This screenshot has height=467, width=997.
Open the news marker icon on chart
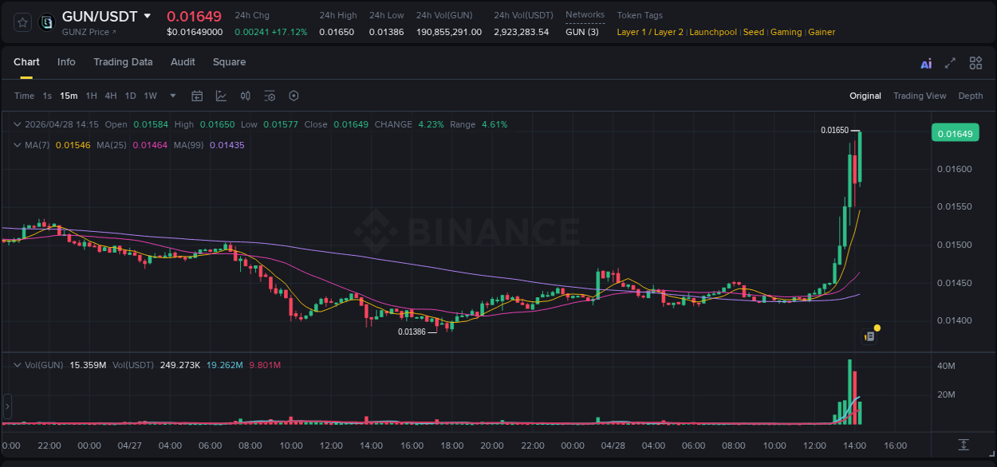869,337
